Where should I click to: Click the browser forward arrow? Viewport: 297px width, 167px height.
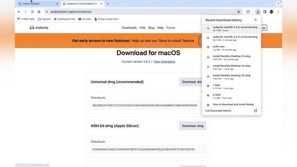(x=26, y=12)
